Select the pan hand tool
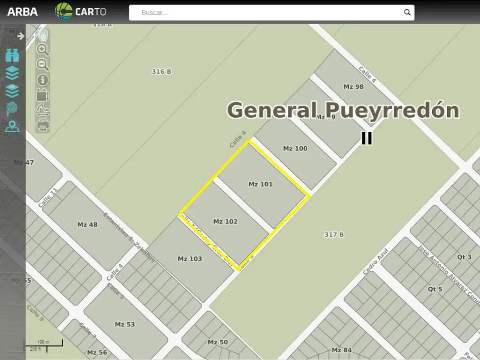 click(x=43, y=34)
